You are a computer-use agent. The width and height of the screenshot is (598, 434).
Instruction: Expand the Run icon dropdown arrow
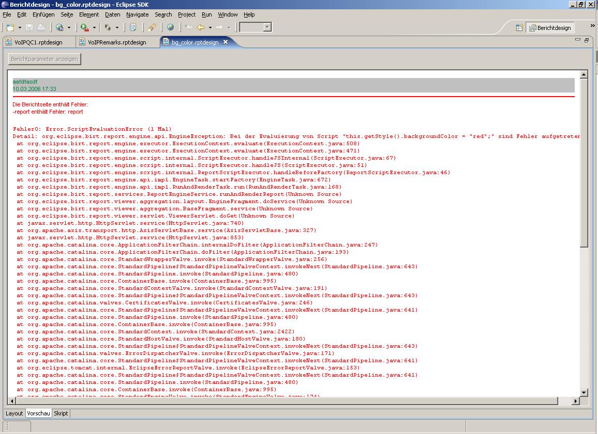click(94, 27)
